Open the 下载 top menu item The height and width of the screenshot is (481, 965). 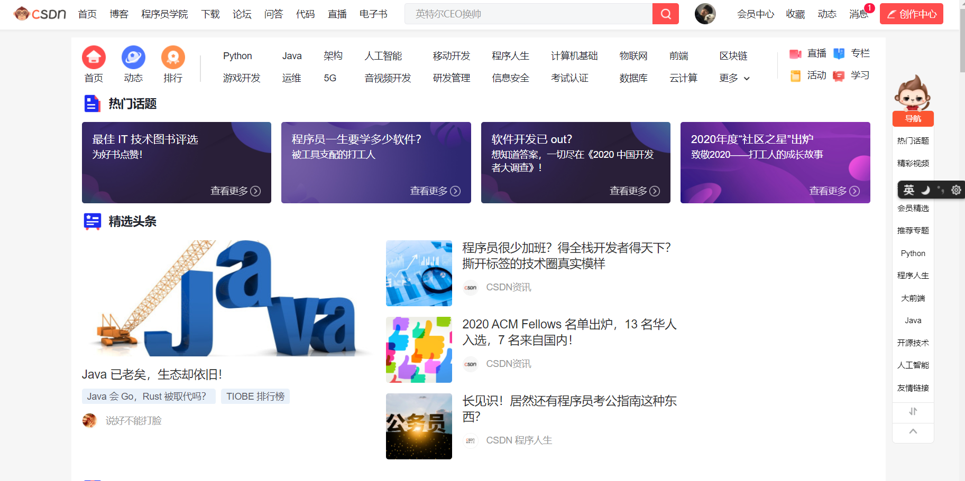(x=210, y=14)
